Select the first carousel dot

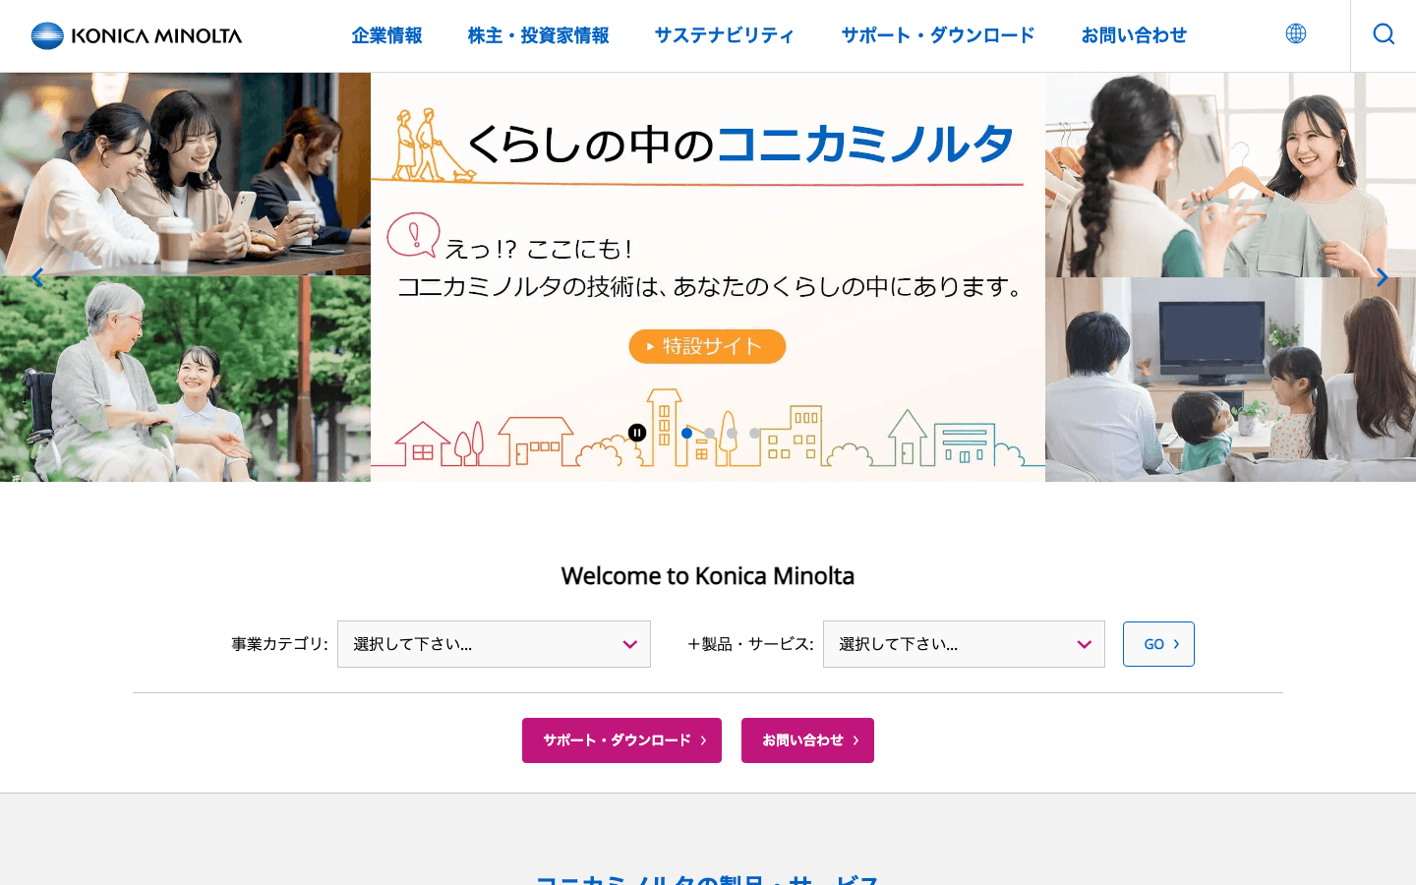point(686,433)
